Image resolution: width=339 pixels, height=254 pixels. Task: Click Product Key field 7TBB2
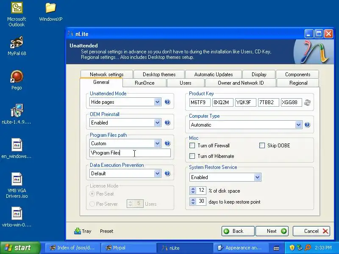(x=269, y=102)
